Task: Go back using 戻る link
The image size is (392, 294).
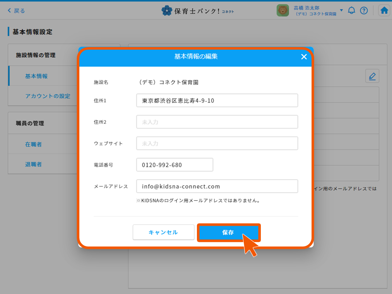Action: [17, 11]
